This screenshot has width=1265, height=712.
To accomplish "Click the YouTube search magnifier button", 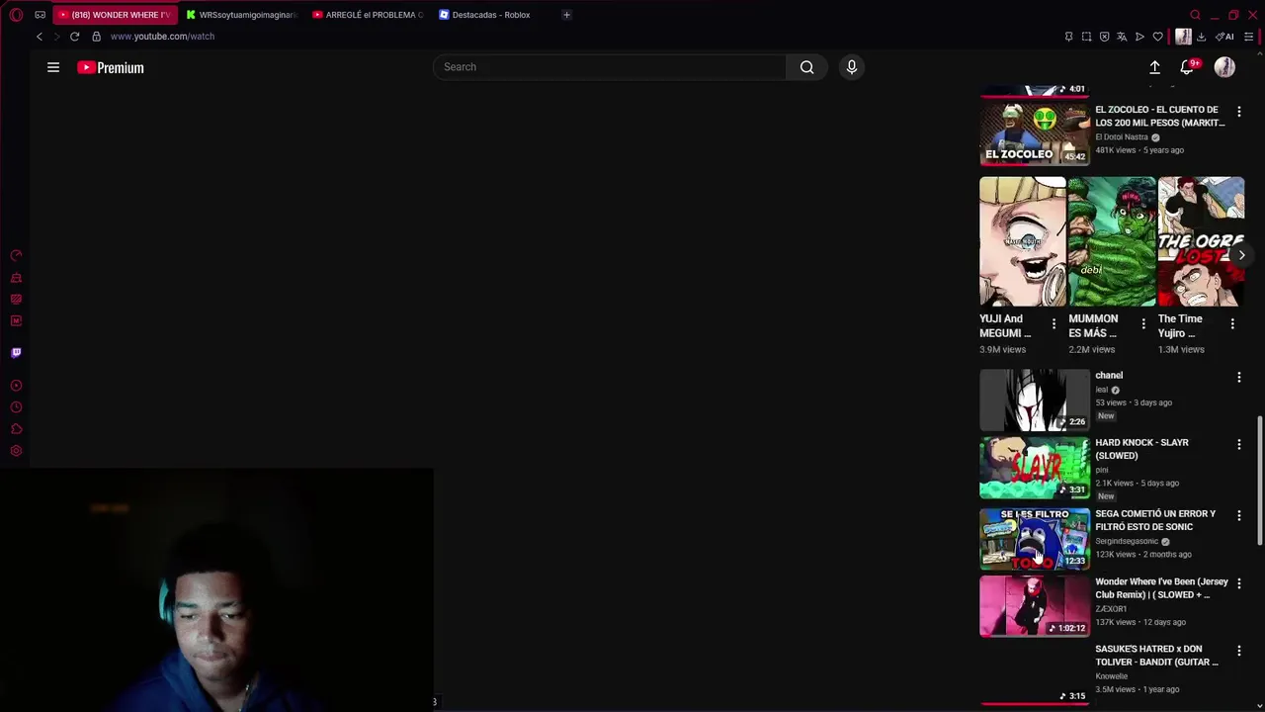I will click(x=807, y=67).
